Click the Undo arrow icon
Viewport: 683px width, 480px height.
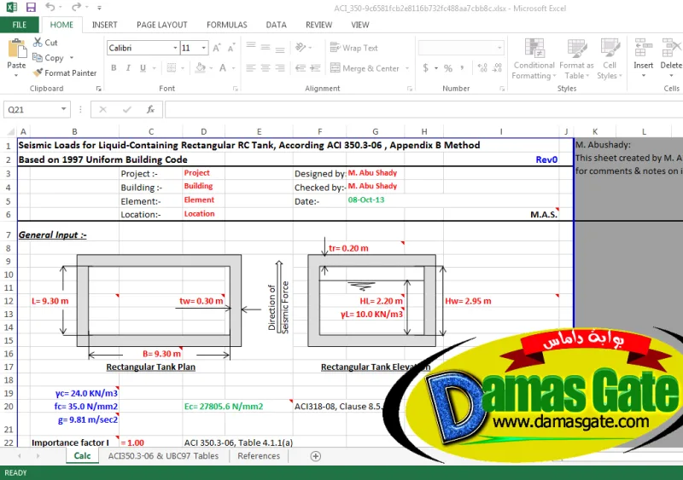pyautogui.click(x=50, y=7)
